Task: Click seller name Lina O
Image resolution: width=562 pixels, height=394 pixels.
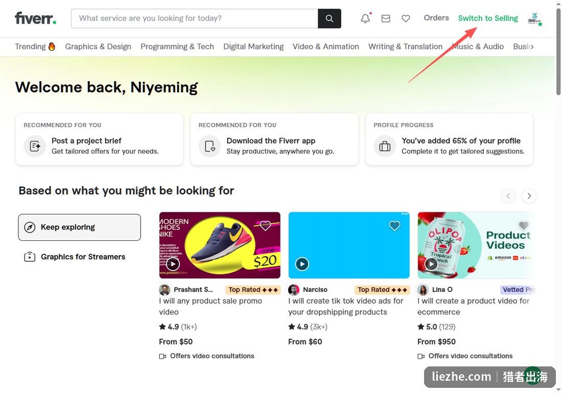Action: (442, 290)
